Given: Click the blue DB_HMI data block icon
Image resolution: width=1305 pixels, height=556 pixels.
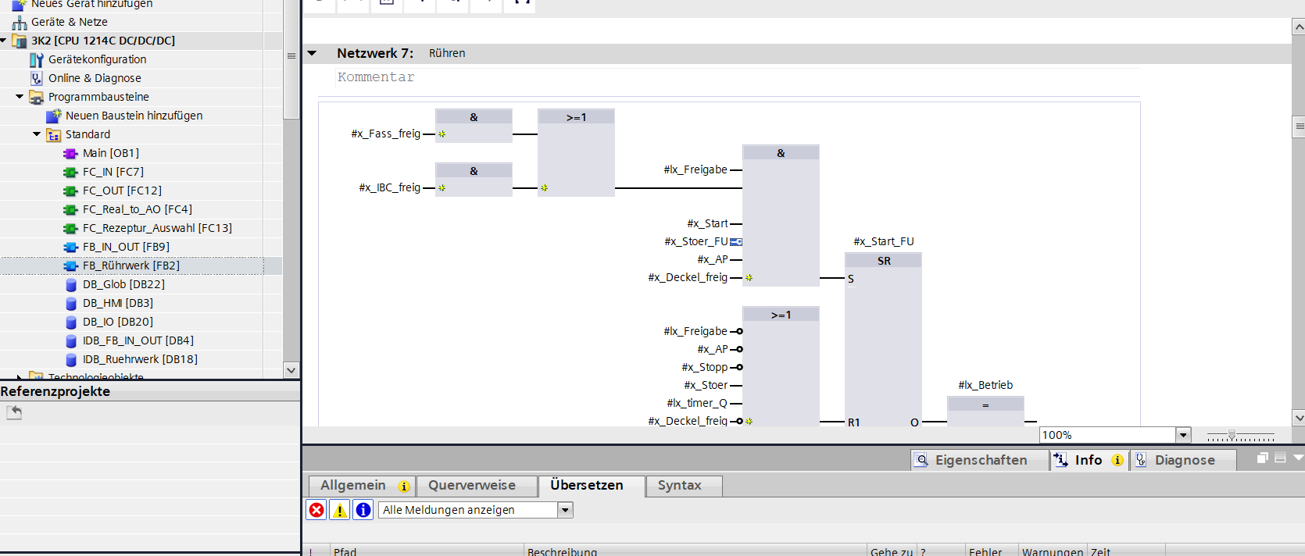Looking at the screenshot, I should tap(71, 303).
